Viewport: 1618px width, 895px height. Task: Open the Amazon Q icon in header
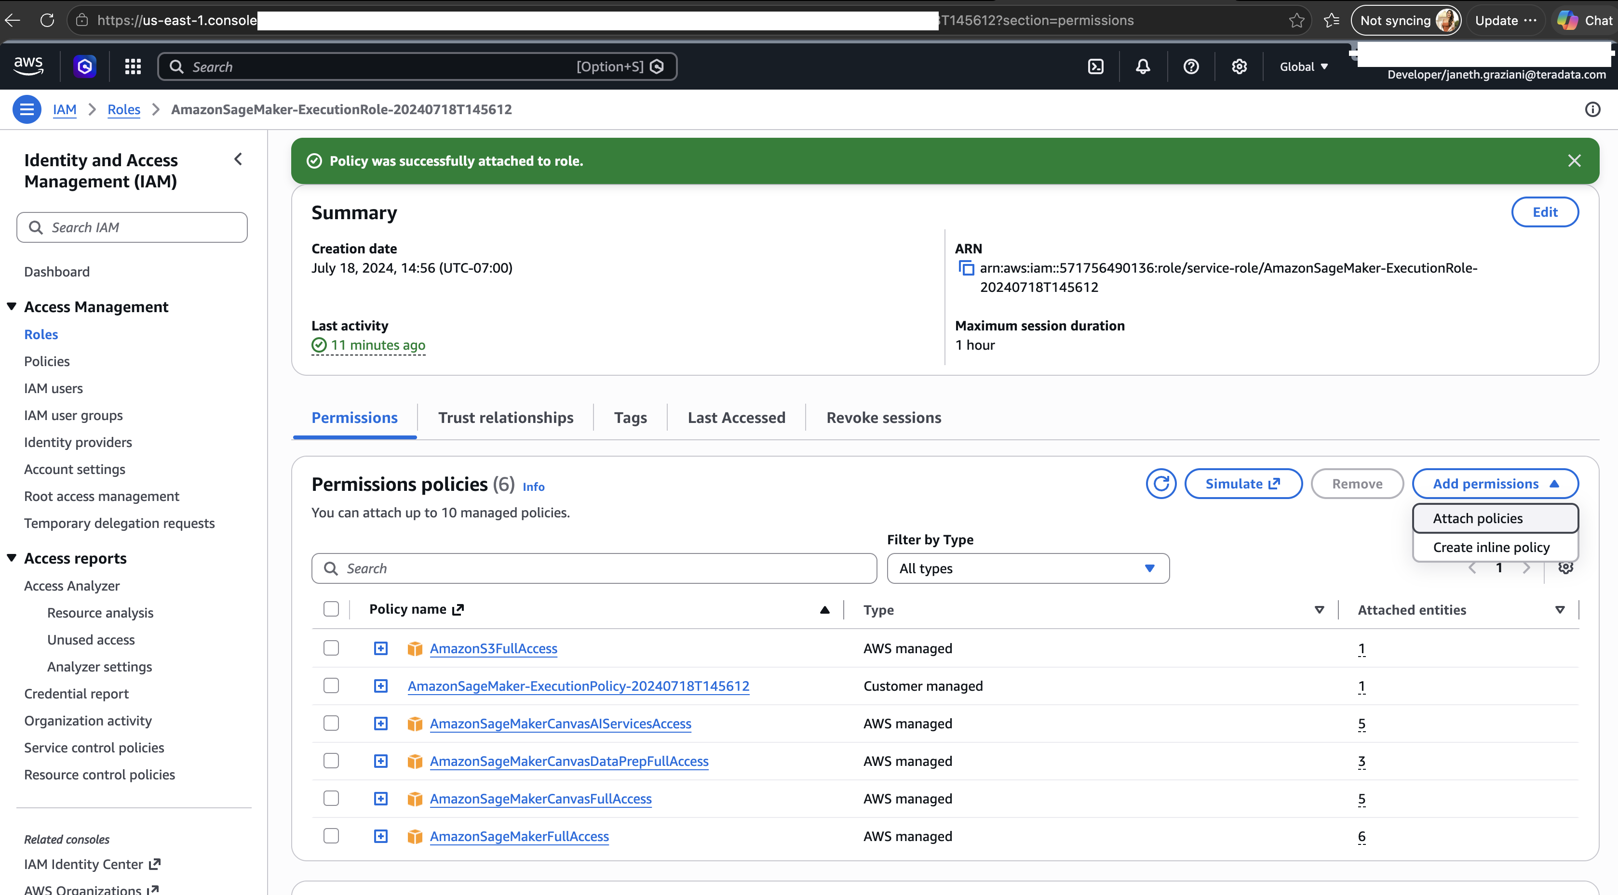(85, 66)
